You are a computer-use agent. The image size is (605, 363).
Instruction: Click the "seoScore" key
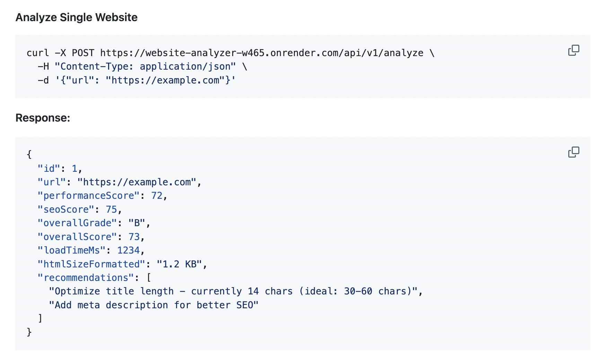click(66, 210)
